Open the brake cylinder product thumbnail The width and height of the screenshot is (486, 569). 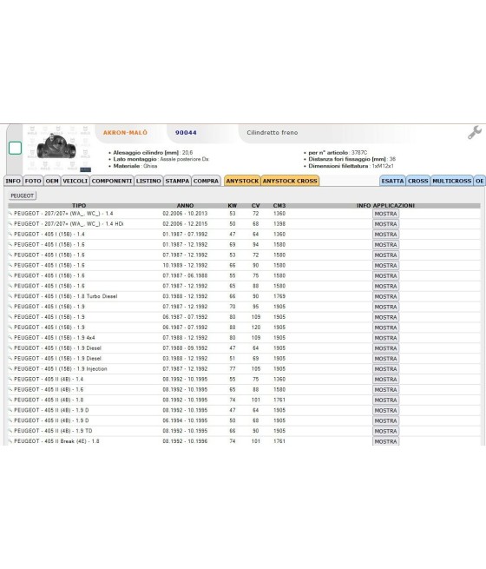click(57, 149)
